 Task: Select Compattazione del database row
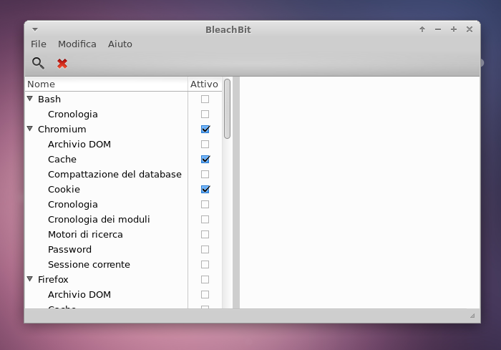(115, 174)
